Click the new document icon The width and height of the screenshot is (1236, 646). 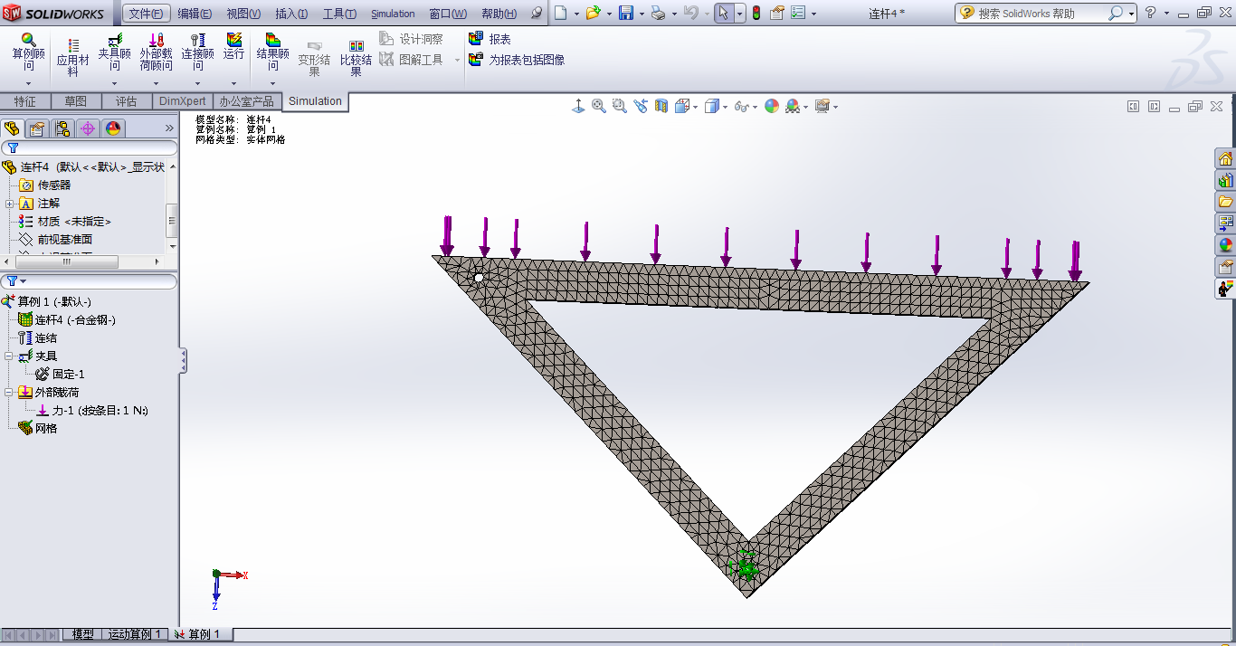tap(560, 14)
